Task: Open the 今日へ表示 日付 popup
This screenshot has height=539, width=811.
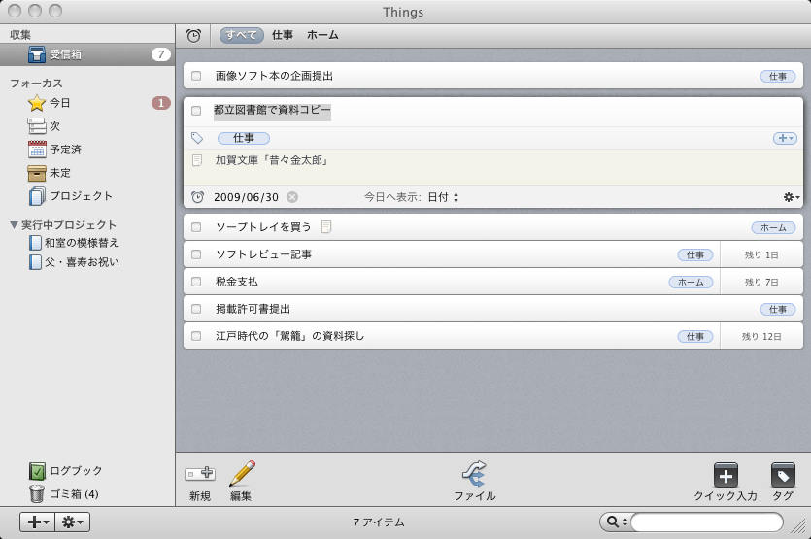Action: point(443,197)
